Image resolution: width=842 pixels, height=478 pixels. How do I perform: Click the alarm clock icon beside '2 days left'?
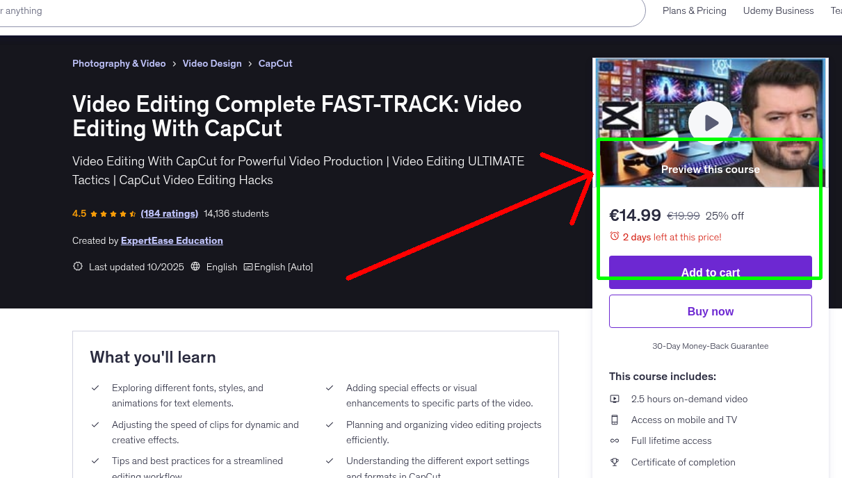(x=615, y=236)
